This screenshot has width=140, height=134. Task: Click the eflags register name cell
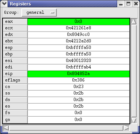click(15, 80)
